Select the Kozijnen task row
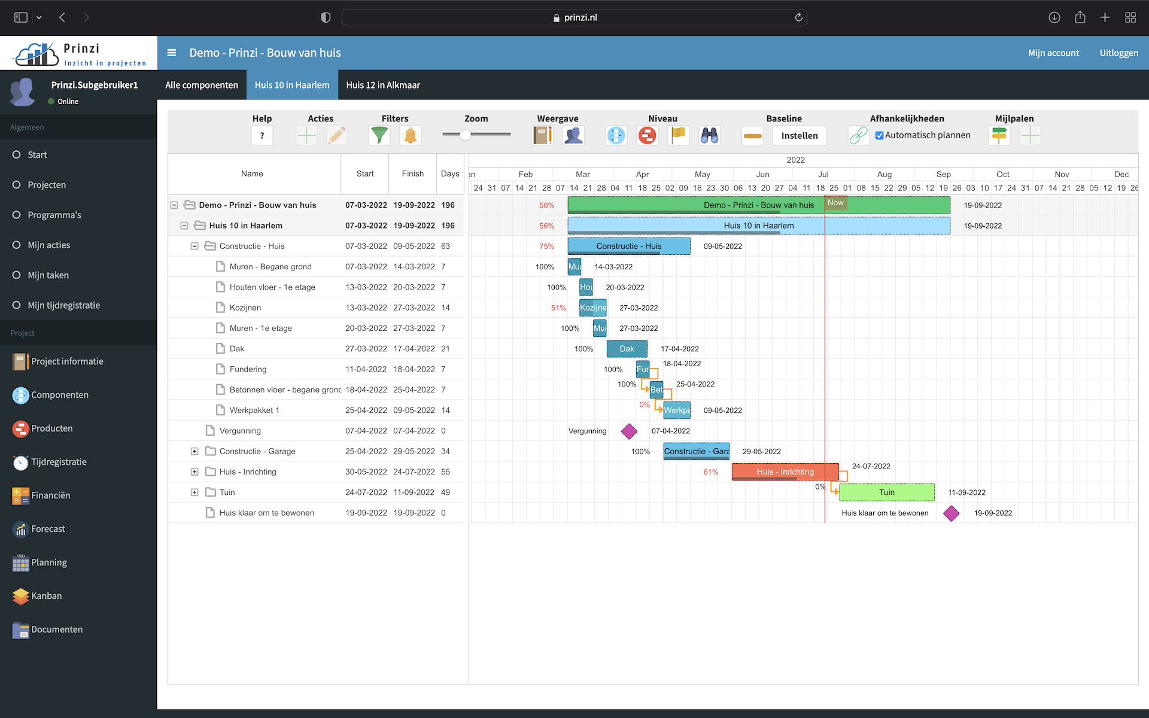The width and height of the screenshot is (1149, 718). pyautogui.click(x=316, y=308)
